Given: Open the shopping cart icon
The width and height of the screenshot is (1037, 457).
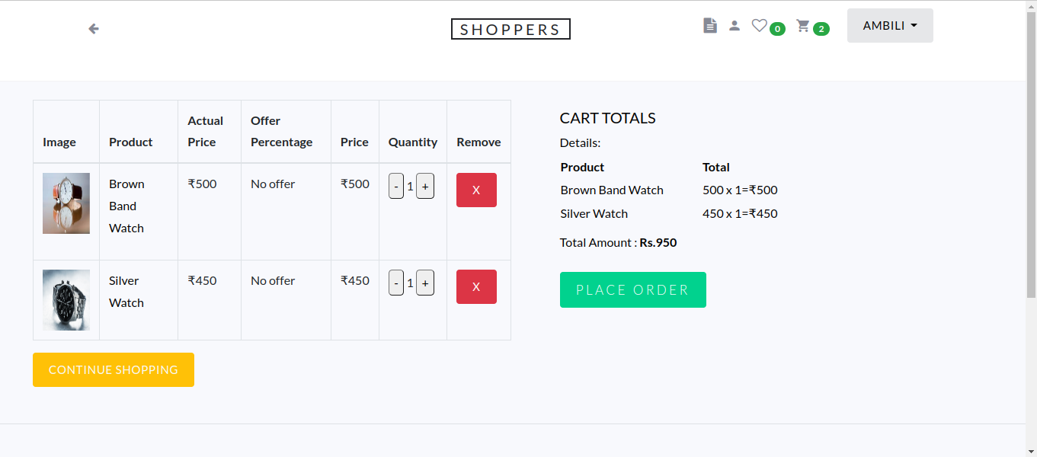Looking at the screenshot, I should click(803, 25).
